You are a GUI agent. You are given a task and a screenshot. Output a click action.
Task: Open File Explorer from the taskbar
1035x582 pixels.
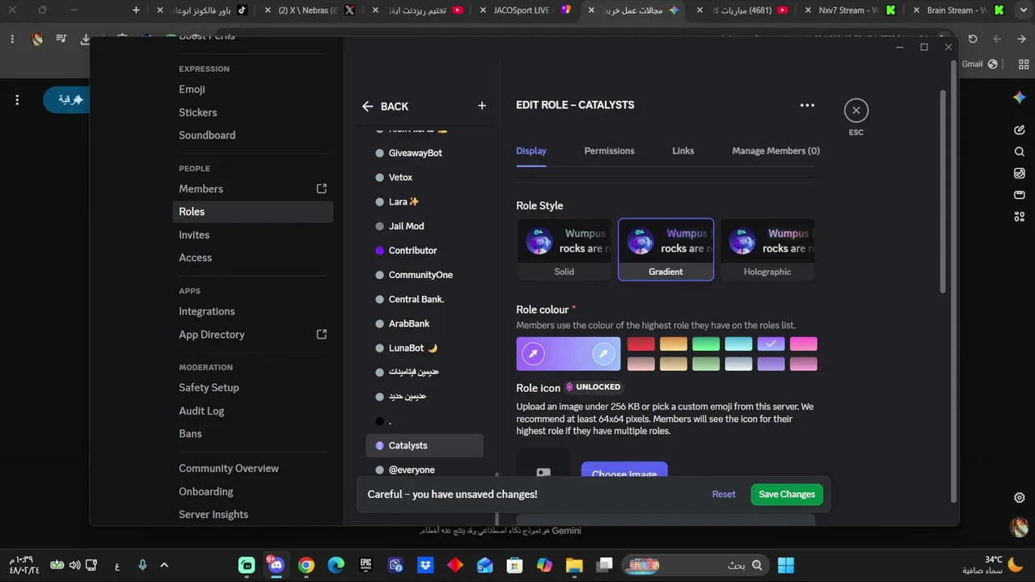tap(574, 566)
